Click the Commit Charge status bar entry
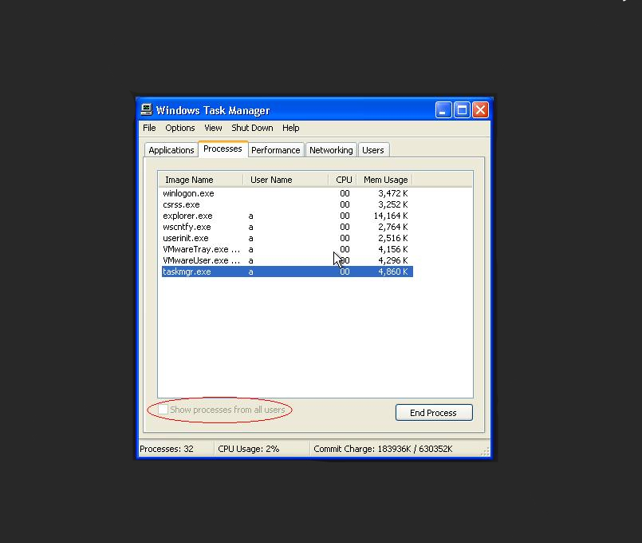The height and width of the screenshot is (543, 642). pyautogui.click(x=383, y=449)
